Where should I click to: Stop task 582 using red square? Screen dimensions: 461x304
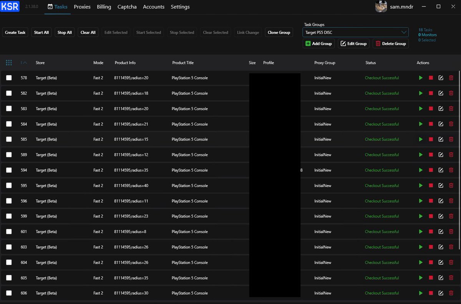coord(431,93)
